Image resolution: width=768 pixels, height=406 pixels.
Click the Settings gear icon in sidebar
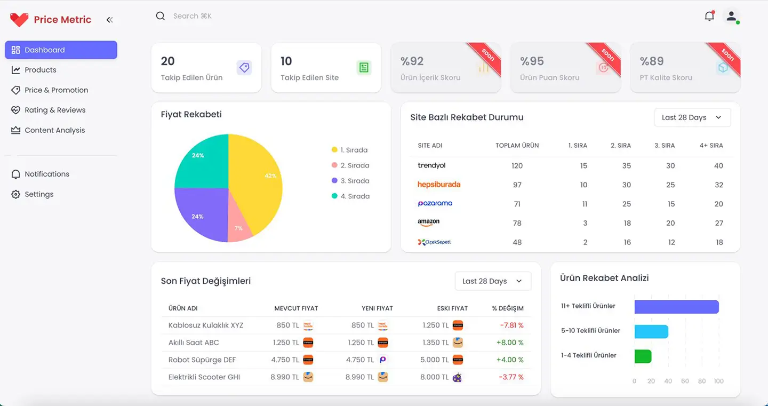click(x=15, y=194)
